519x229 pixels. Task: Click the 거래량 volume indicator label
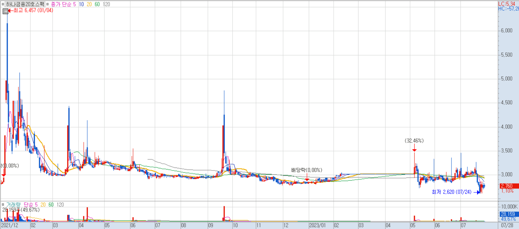13,205
